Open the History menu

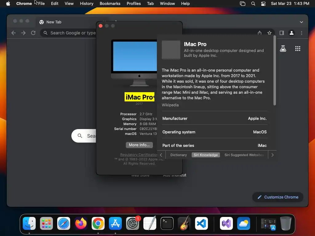tap(86, 3)
